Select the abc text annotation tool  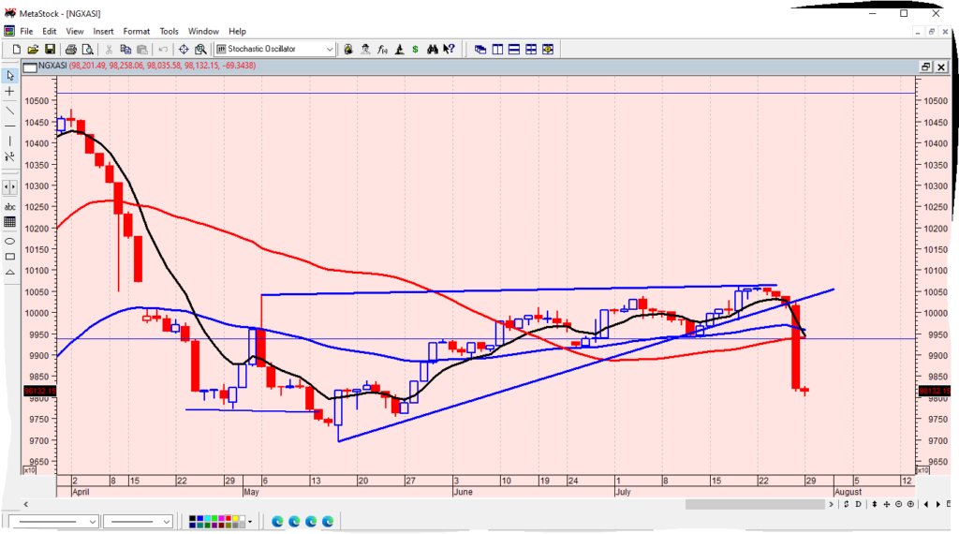click(10, 206)
